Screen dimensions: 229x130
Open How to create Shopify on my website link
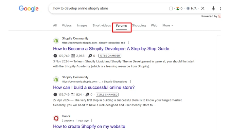[x=89, y=126]
